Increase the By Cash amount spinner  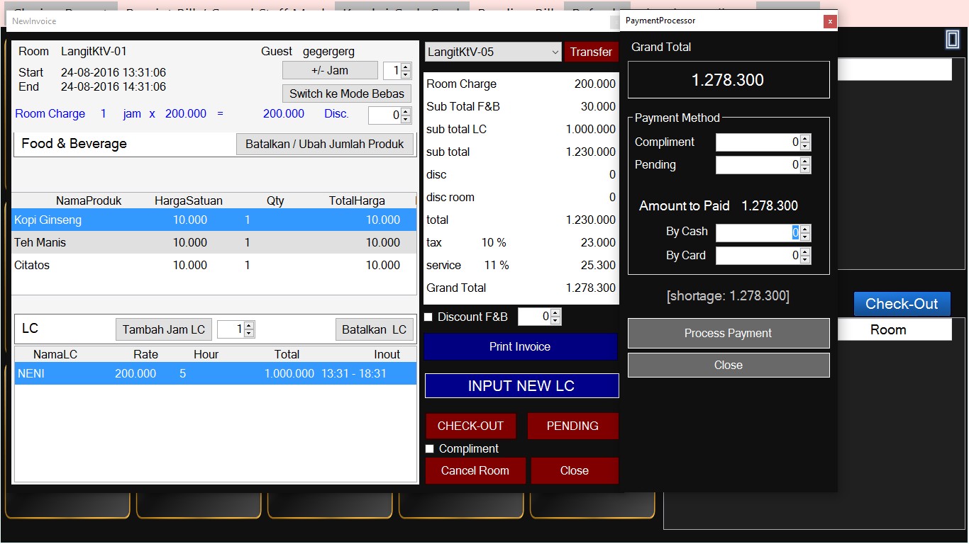tap(805, 229)
